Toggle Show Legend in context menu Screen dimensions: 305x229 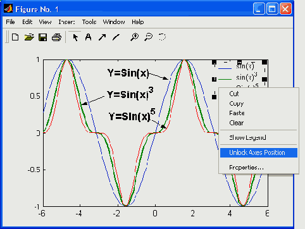pyautogui.click(x=259, y=137)
